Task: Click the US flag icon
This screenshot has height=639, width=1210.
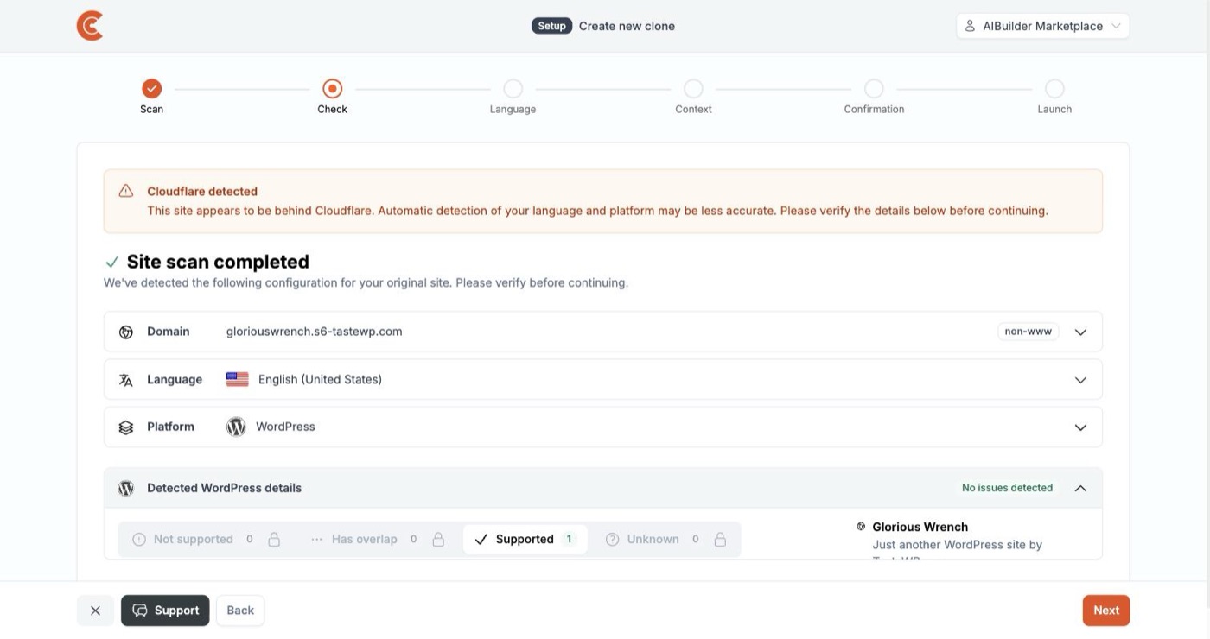Action: click(x=237, y=379)
